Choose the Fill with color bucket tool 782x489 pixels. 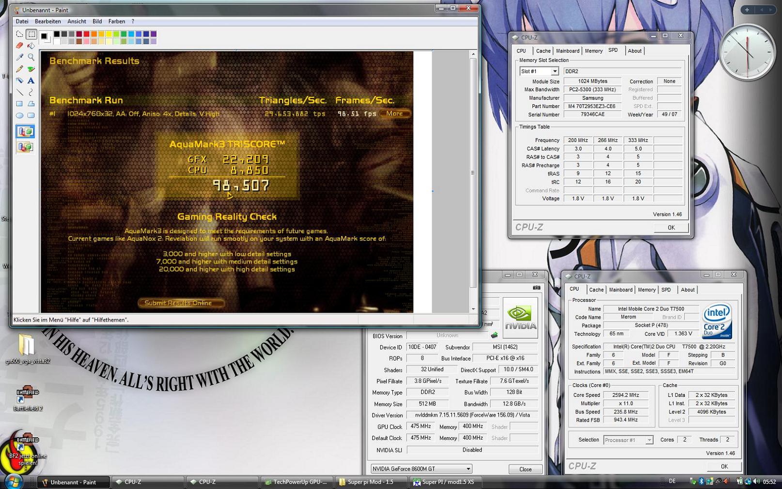click(x=31, y=46)
